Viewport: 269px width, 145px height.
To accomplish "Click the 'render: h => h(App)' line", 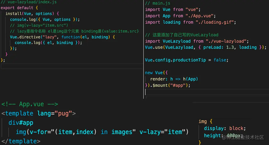I will click(174, 79).
